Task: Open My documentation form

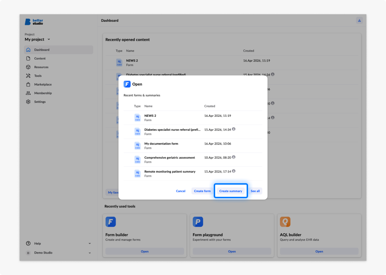Action: (193, 146)
